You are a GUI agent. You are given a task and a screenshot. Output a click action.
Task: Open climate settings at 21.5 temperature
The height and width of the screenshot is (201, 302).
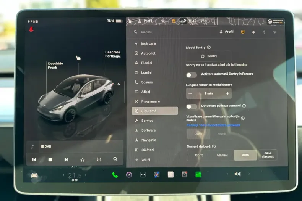click(x=75, y=175)
